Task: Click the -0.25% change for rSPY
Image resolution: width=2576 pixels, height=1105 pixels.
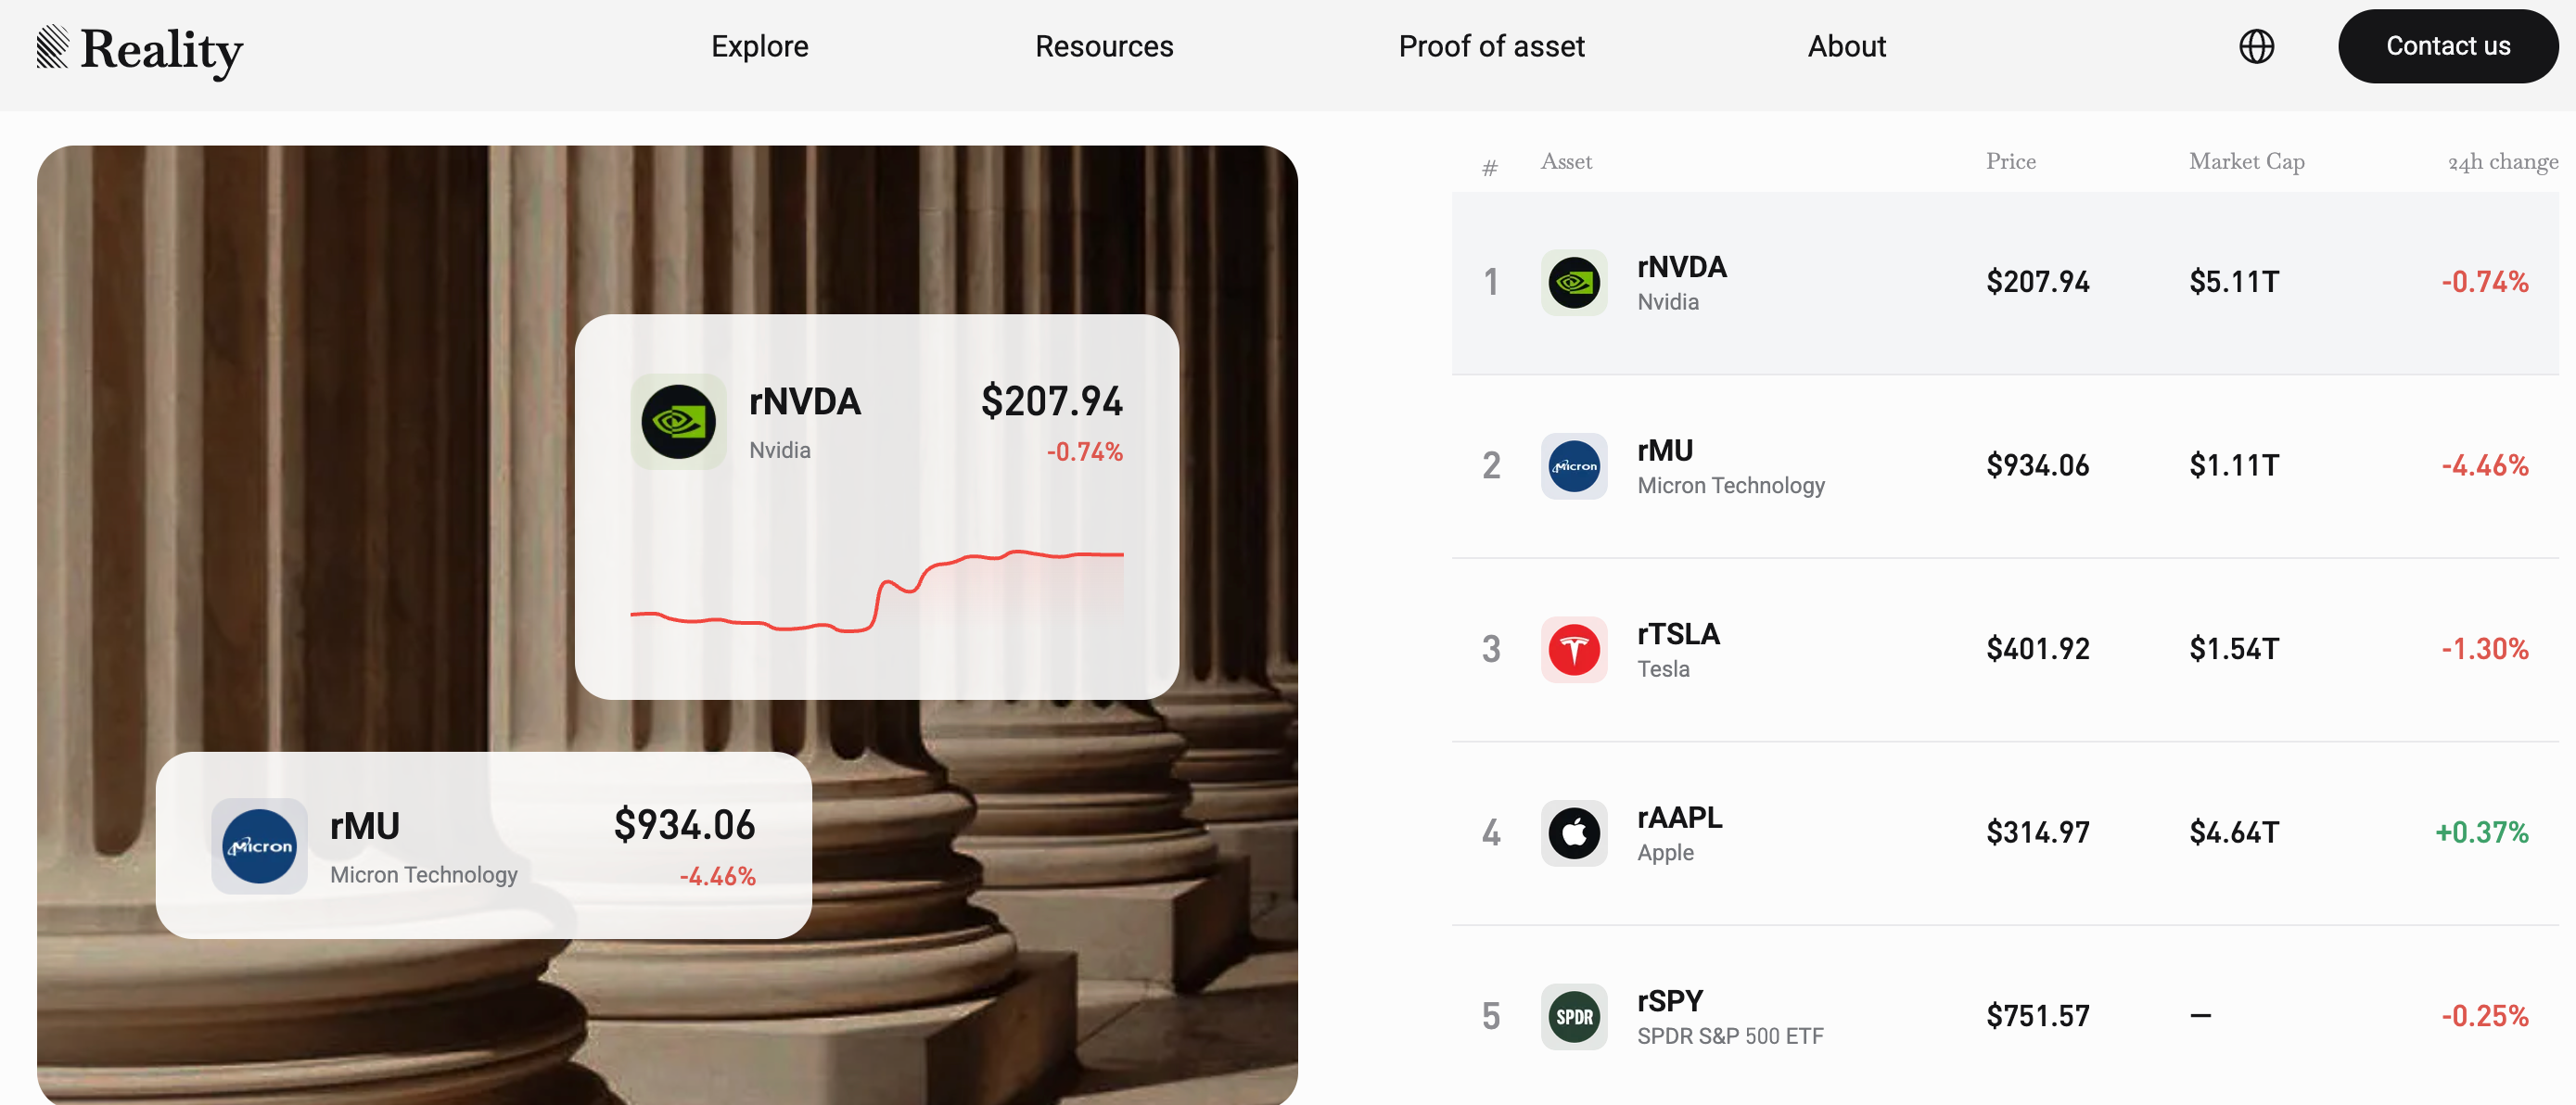Action: tap(2485, 1016)
